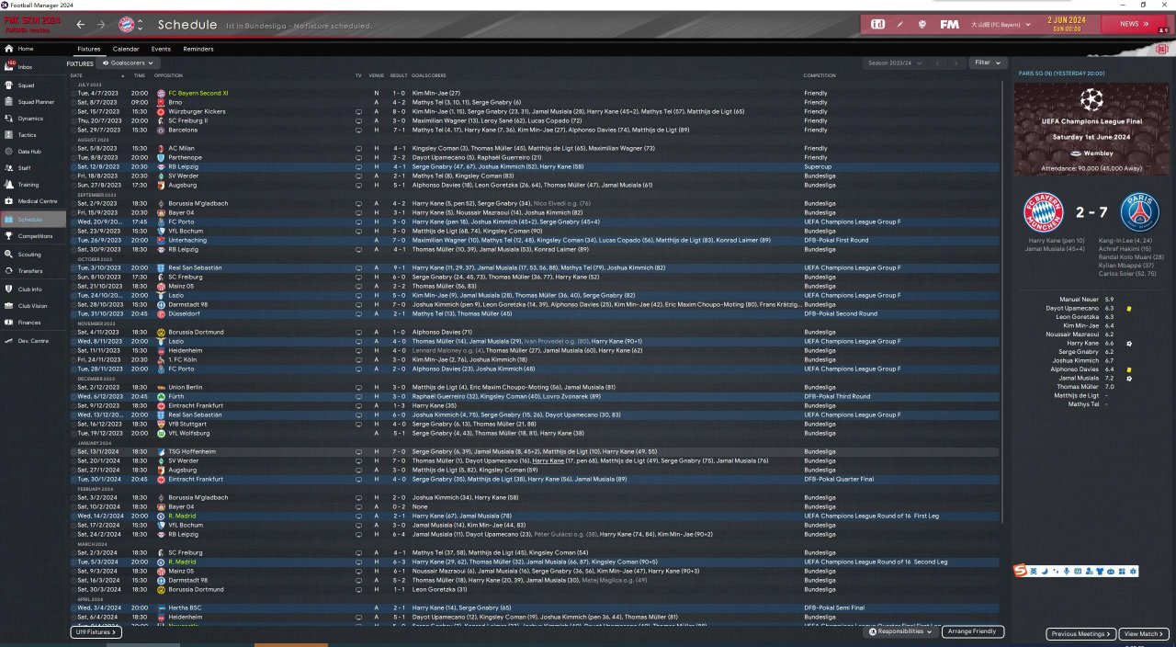Open the Barcelona friendly fixture link

coord(184,130)
